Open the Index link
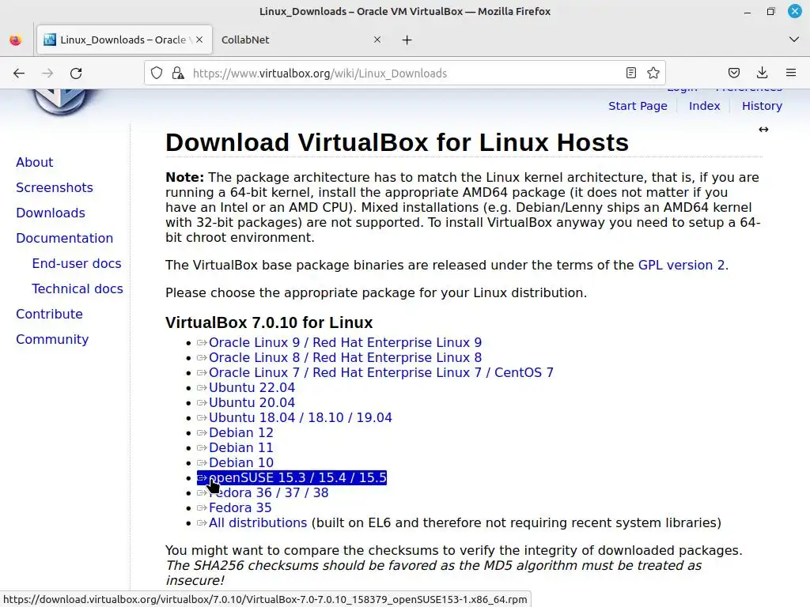Viewport: 810px width, 607px height. [704, 106]
